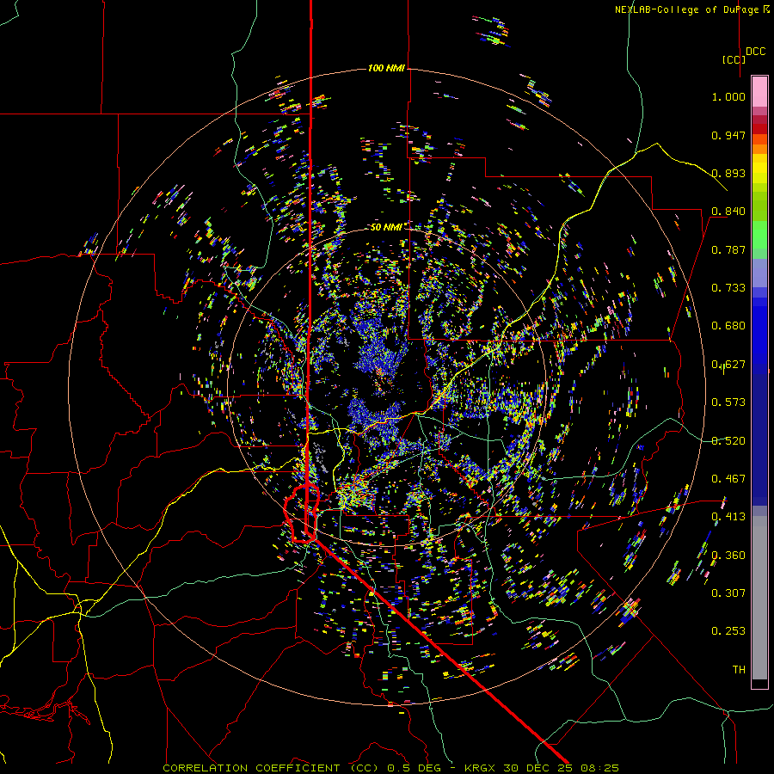This screenshot has width=774, height=774.
Task: Click the 0.360 color scale value
Action: click(x=728, y=556)
